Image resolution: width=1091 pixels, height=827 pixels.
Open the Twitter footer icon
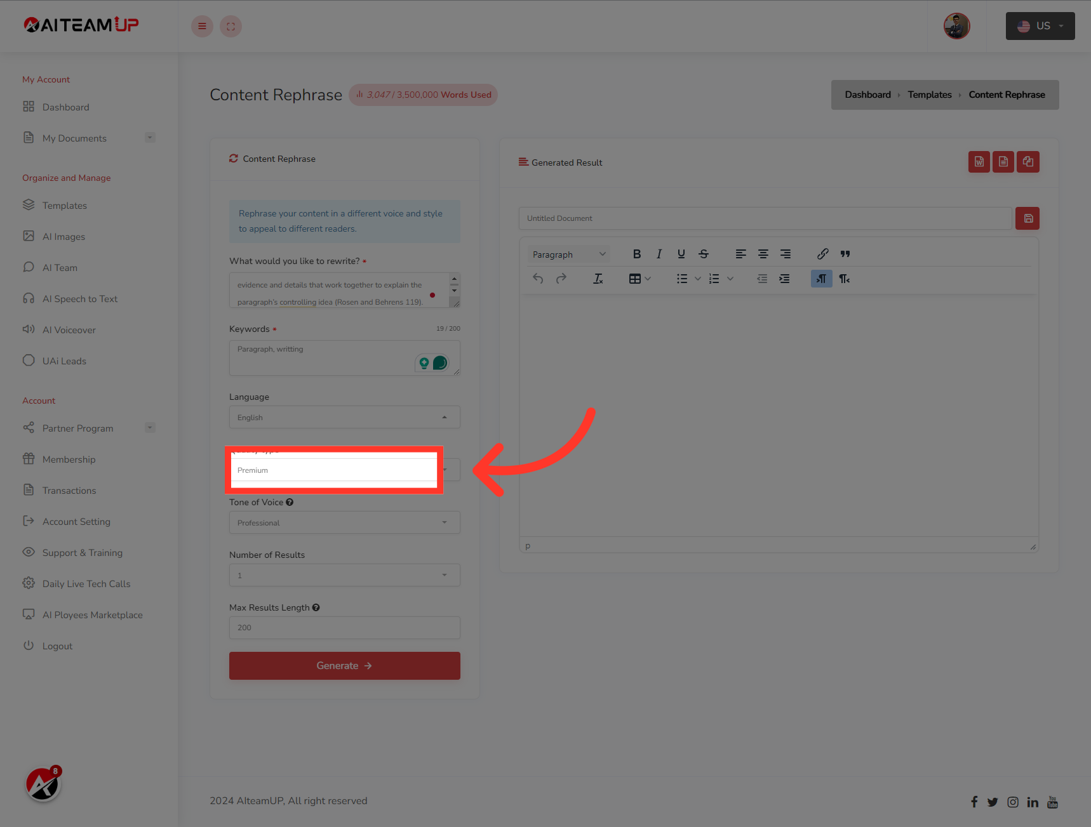993,802
